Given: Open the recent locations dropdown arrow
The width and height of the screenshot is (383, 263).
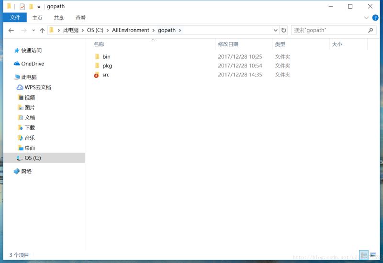Looking at the screenshot, I should (34, 30).
